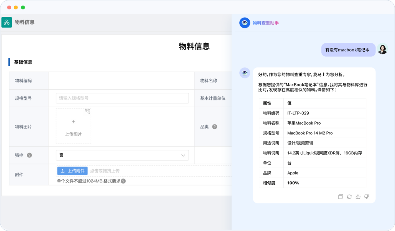Click the 请输入规格型号 input field
This screenshot has height=231, width=395.
(122, 98)
